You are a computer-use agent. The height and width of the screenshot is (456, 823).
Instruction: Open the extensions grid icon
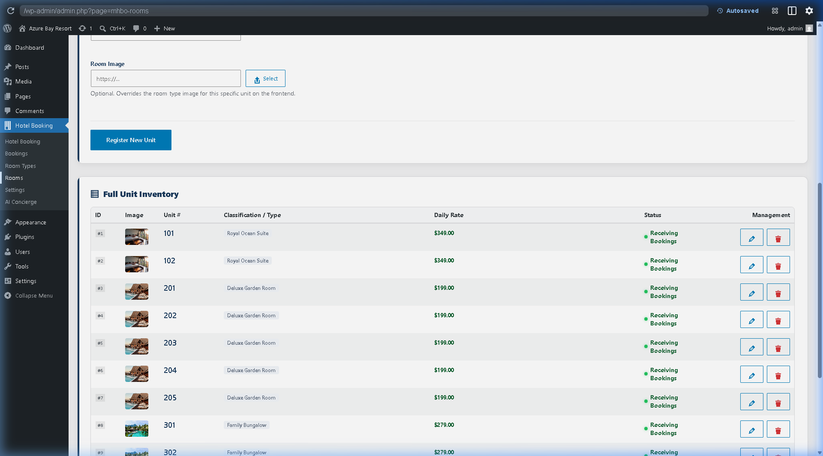[x=775, y=11]
